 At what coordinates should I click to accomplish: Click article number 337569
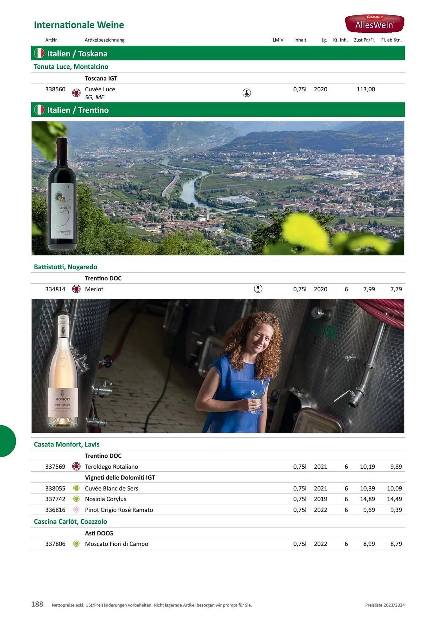55,466
